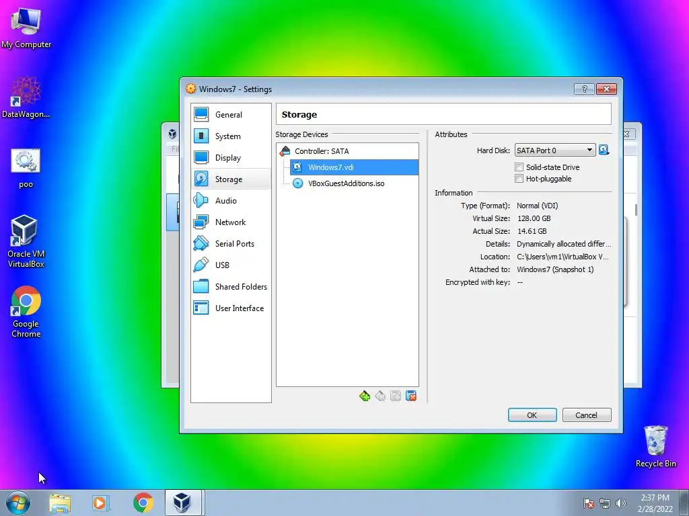Select the DataWagon desktop shortcut

[26, 97]
